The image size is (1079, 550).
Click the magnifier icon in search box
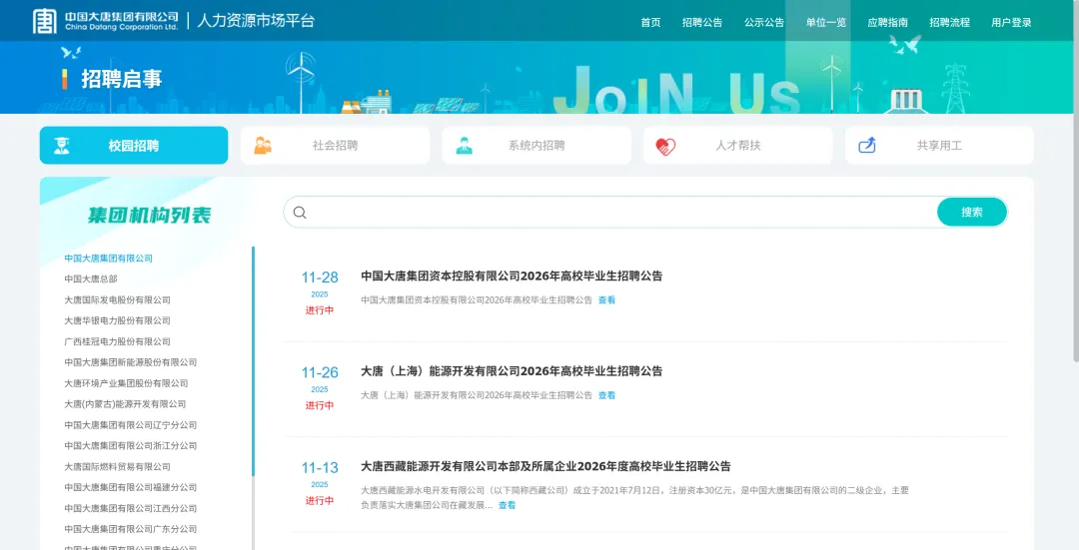click(300, 213)
